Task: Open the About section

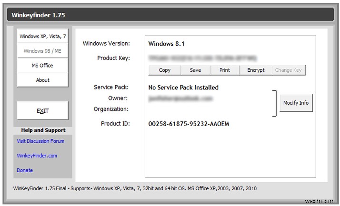Action: [x=42, y=80]
